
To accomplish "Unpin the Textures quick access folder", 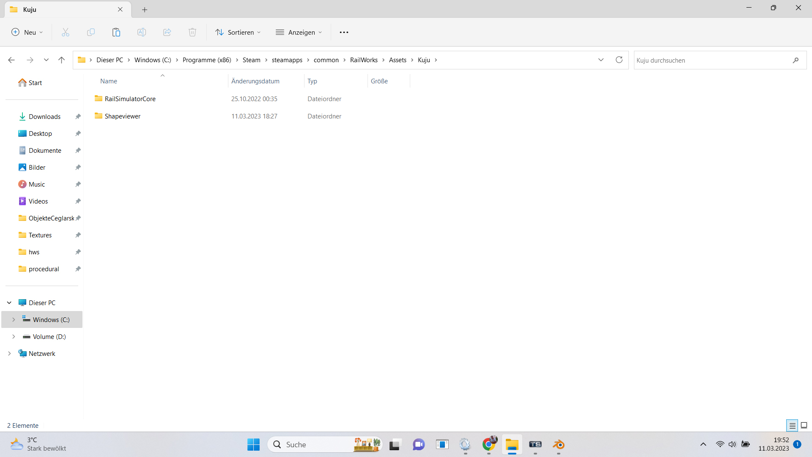I will pos(78,235).
